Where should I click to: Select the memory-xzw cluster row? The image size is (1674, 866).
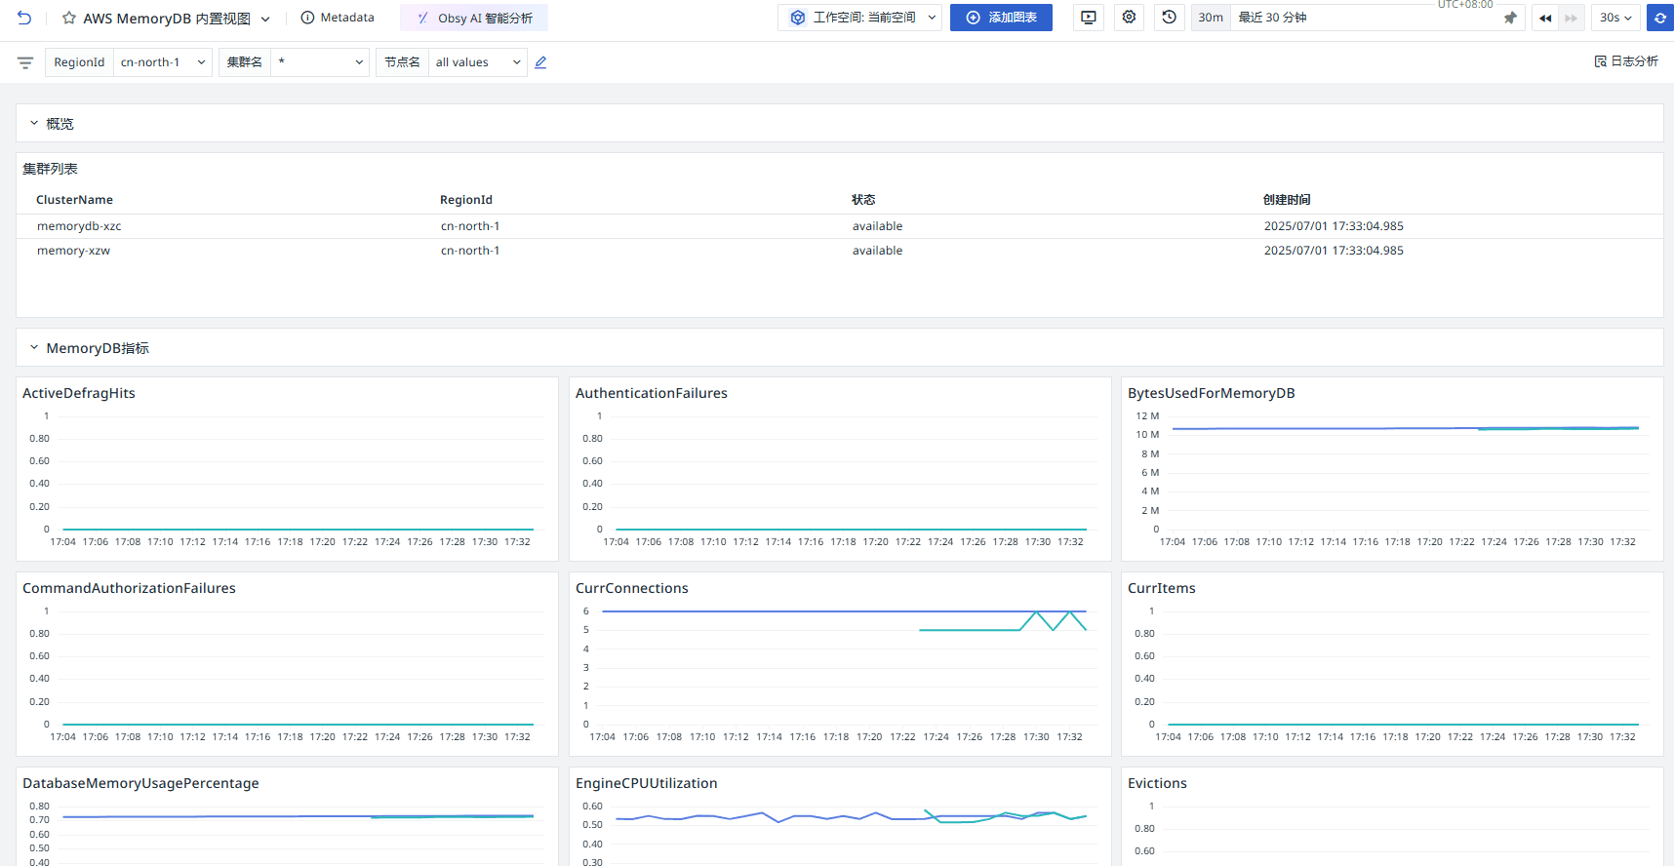click(840, 251)
